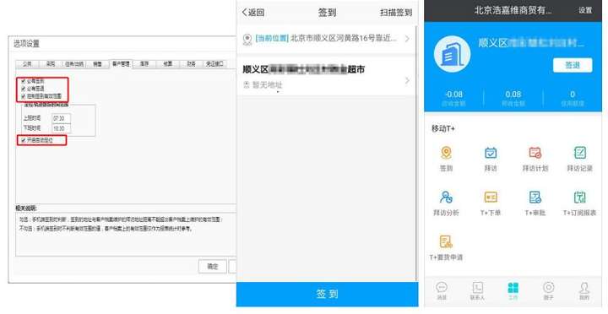Tap the location pin beside 当前位置

pyautogui.click(x=247, y=39)
